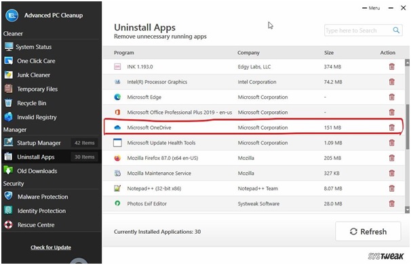
Task: Uninstall Microsoft OneDrive using trash icon
Action: [391, 127]
